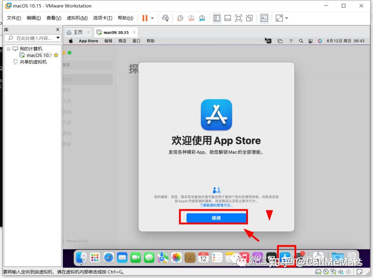
Task: Open the library search dropdown arrow
Action: (58, 38)
